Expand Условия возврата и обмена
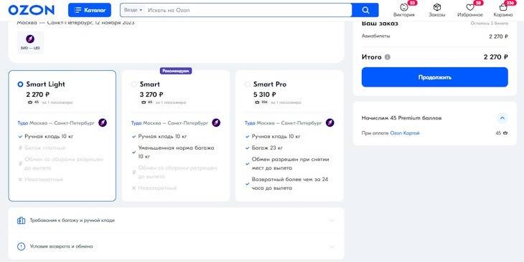 coord(176,247)
